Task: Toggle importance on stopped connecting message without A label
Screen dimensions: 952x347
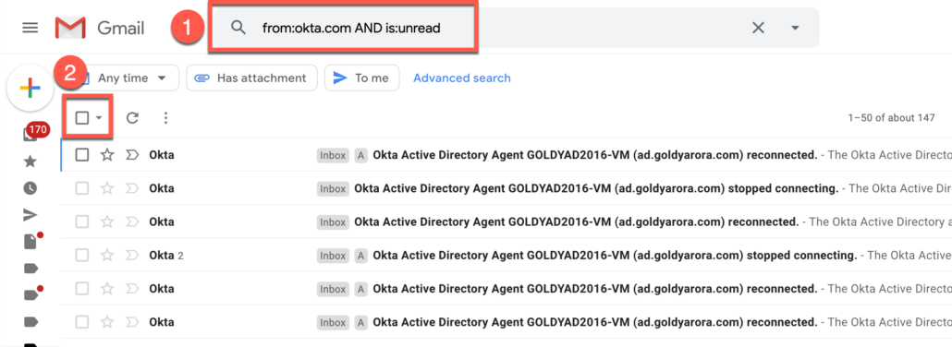Action: click(x=132, y=188)
